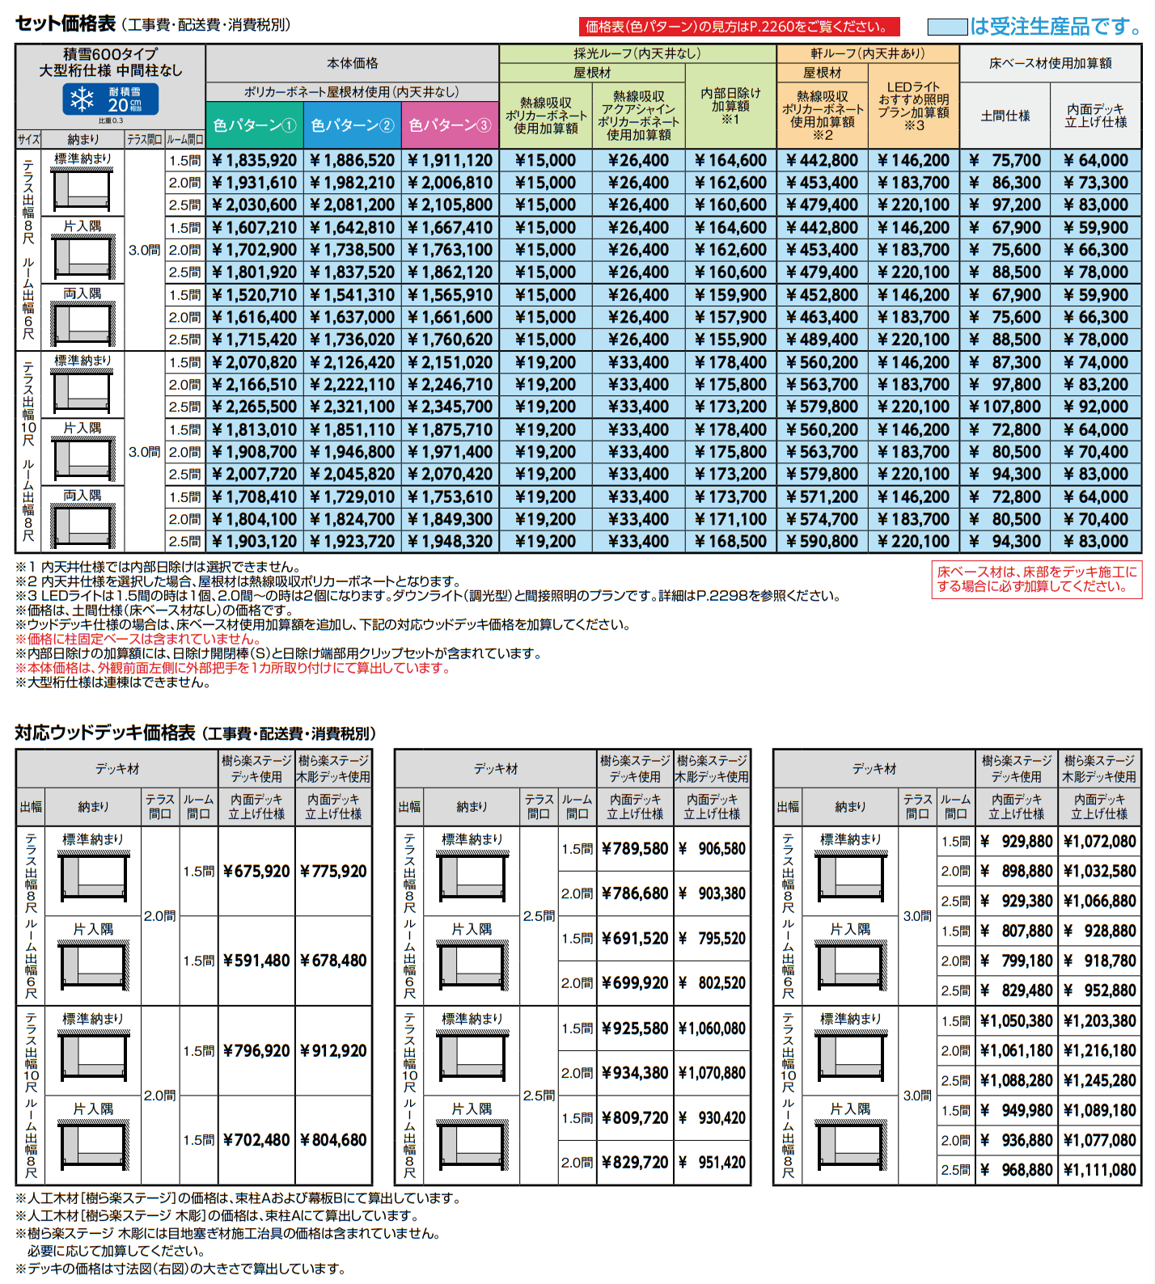Click the deck price ¥829,480

click(x=1017, y=990)
